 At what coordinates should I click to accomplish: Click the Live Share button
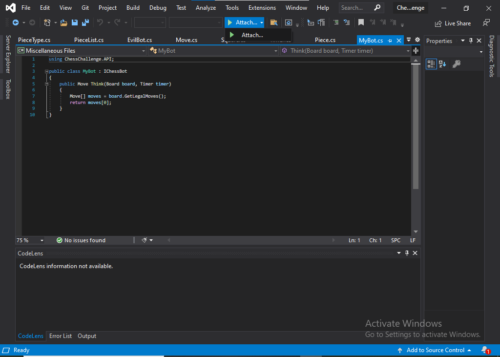click(453, 23)
